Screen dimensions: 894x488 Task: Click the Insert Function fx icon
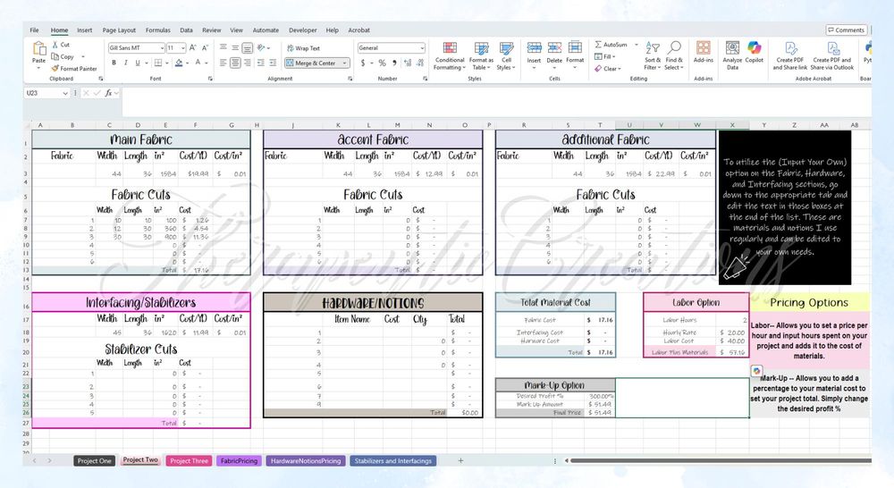[108, 93]
